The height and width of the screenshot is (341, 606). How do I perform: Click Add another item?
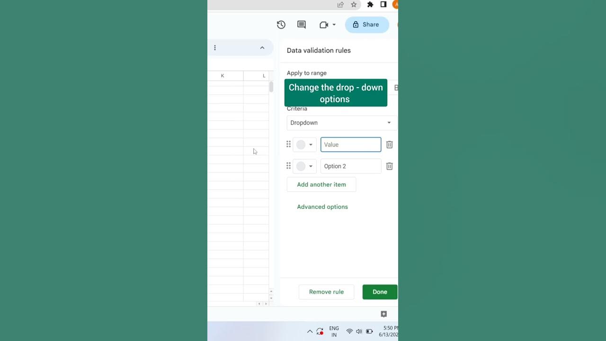321,185
